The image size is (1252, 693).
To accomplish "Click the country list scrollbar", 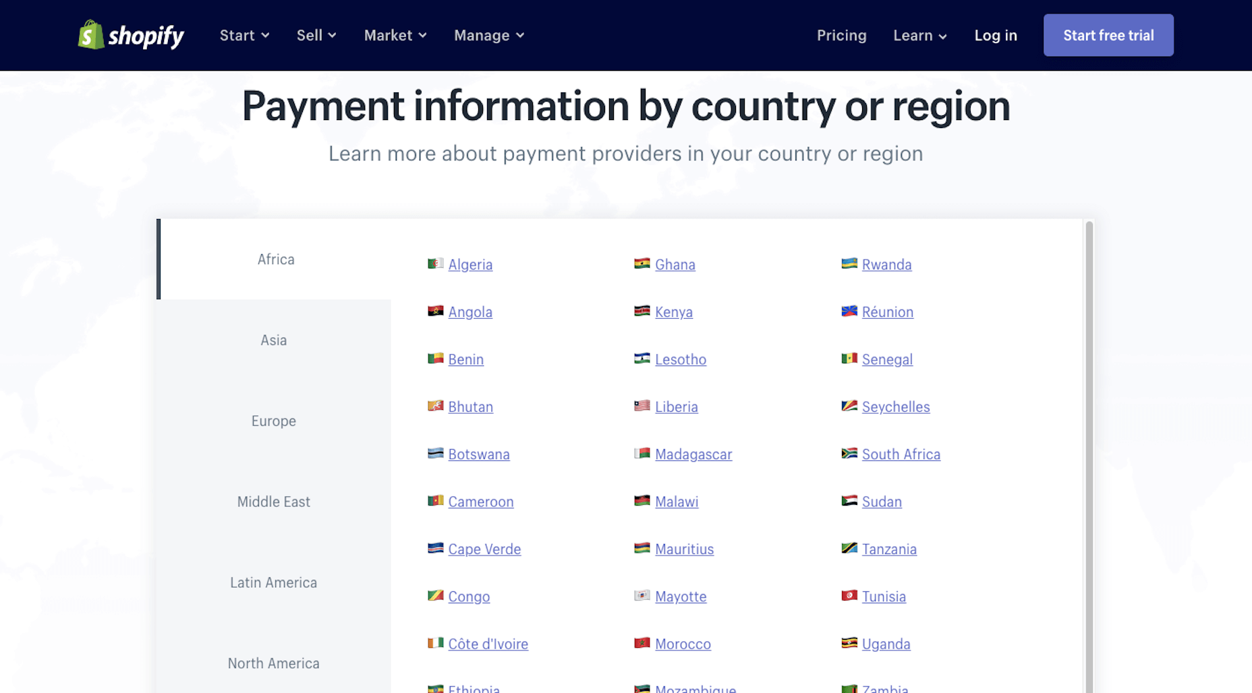I will click(1089, 457).
